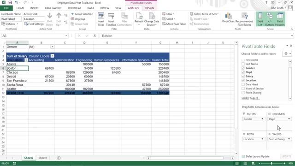Toggle the Field List pane
The height and width of the screenshot is (166, 295).
coord(260,19)
